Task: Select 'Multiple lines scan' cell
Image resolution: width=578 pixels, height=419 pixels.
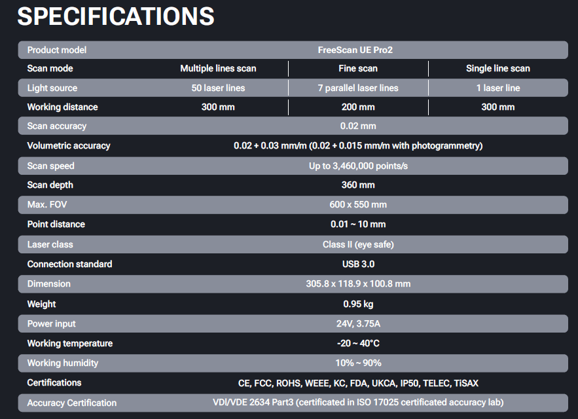Action: 218,68
